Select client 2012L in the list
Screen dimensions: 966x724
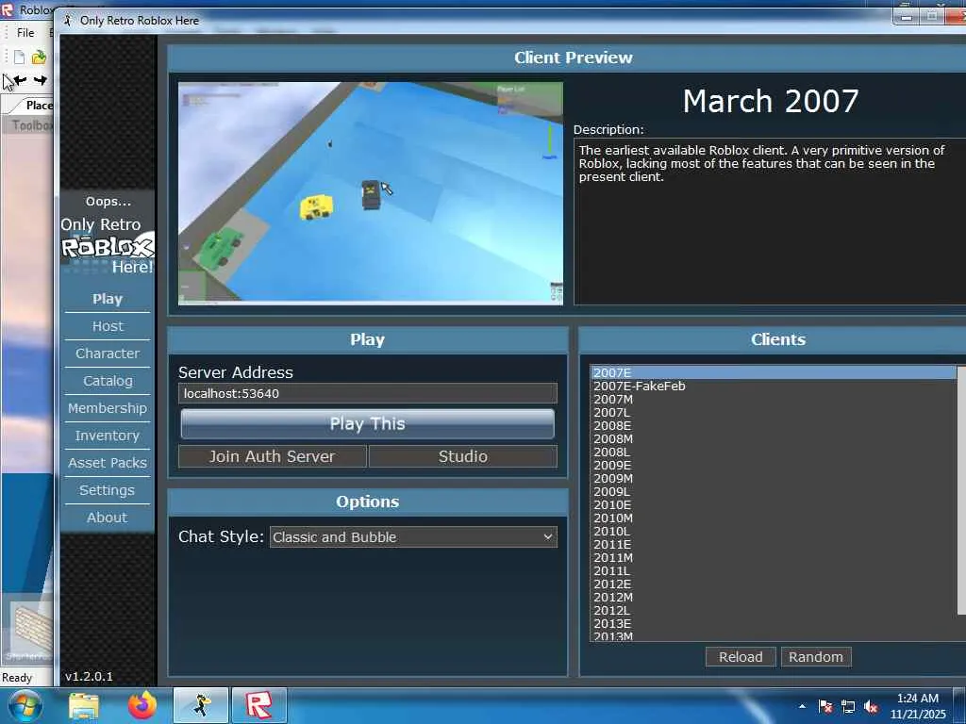[774, 610]
